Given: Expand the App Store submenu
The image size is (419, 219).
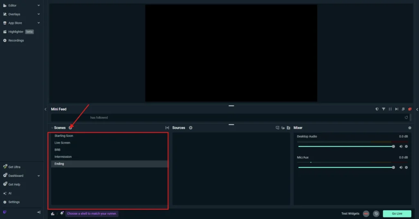Looking at the screenshot, I should tap(38, 23).
